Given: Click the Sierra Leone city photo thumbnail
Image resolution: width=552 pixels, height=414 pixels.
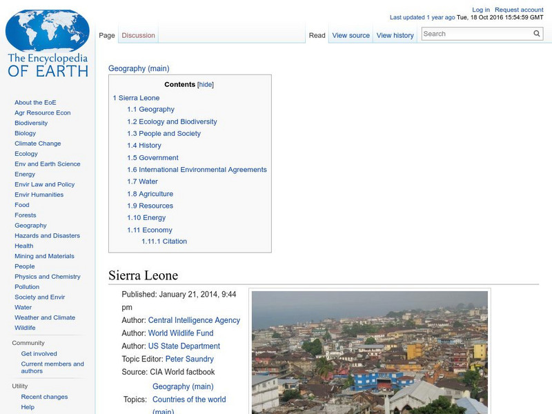Looking at the screenshot, I should [x=369, y=352].
